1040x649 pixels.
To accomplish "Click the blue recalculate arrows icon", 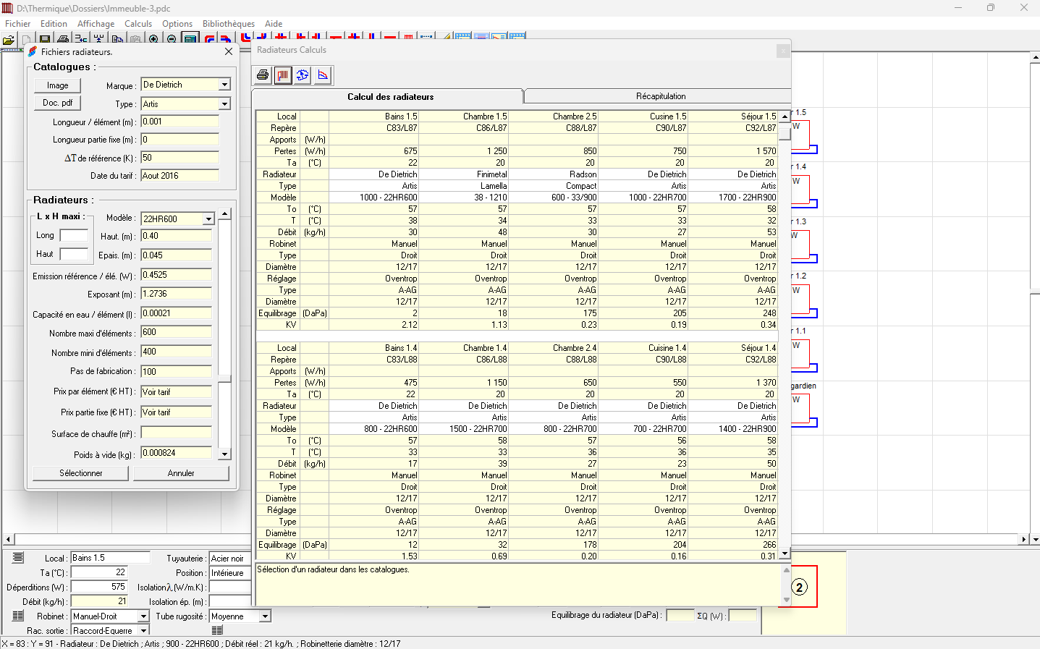I will click(x=303, y=75).
